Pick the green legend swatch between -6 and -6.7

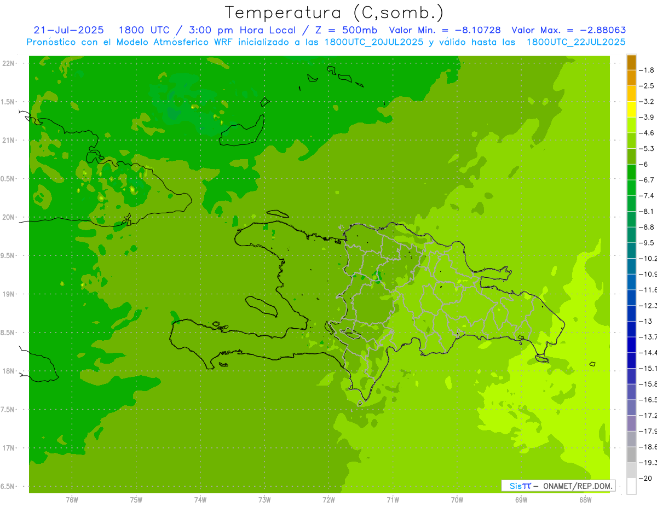pyautogui.click(x=631, y=172)
